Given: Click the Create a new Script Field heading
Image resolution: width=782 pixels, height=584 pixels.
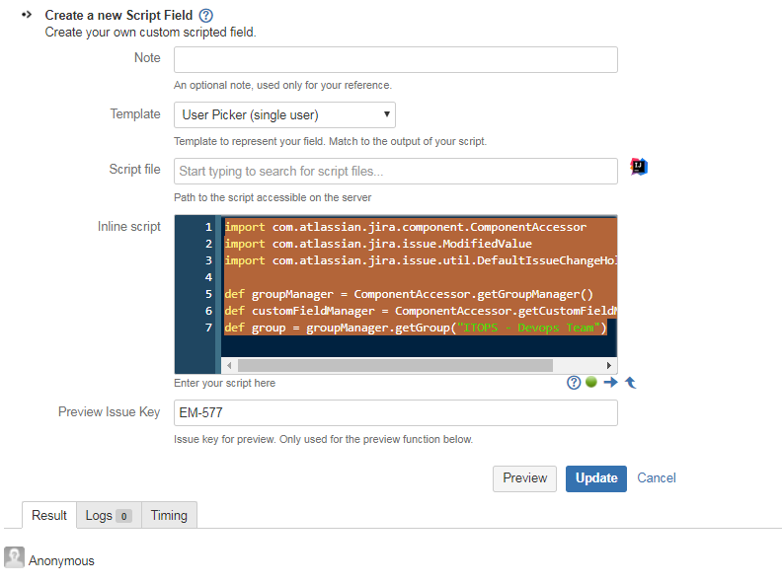Looking at the screenshot, I should coord(118,16).
